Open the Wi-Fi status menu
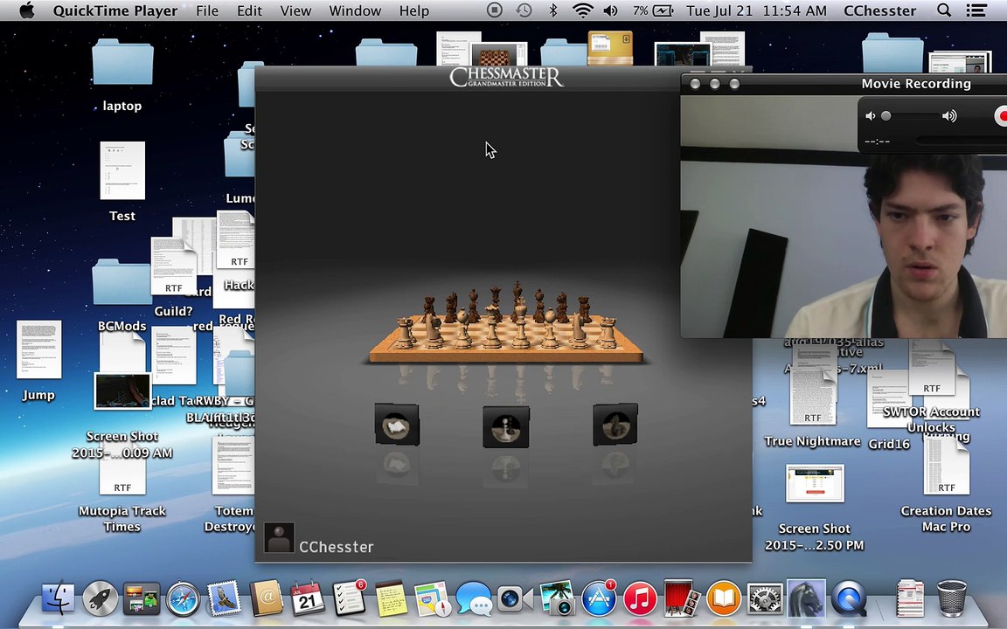The width and height of the screenshot is (1007, 629). tap(582, 10)
